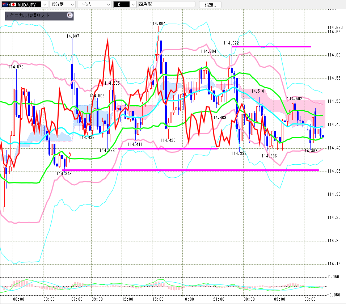This screenshot has width=346, height=304.
Task: Select the long magenta line near 114.35
Action: (190, 170)
